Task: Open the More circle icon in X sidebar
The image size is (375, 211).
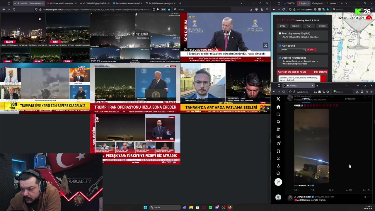Action: (278, 173)
